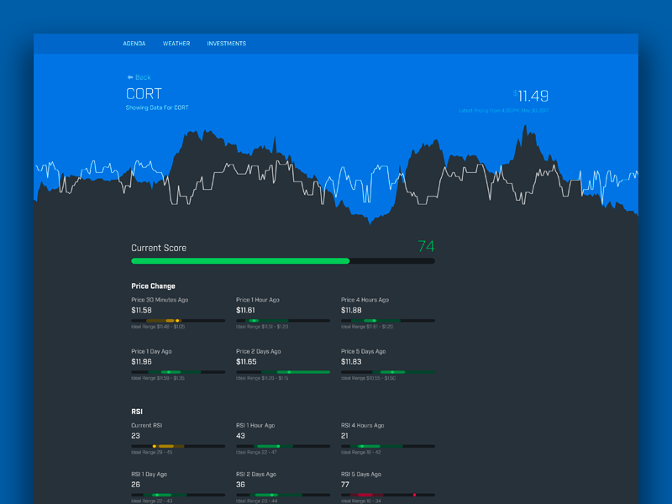672x504 pixels.
Task: Select the CORT ticker heading
Action: click(144, 94)
